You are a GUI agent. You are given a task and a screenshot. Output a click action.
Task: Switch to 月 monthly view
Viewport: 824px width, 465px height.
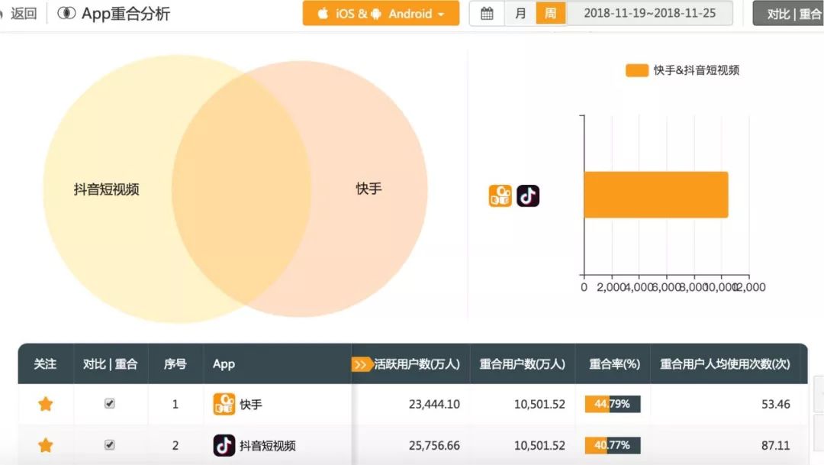pos(520,13)
